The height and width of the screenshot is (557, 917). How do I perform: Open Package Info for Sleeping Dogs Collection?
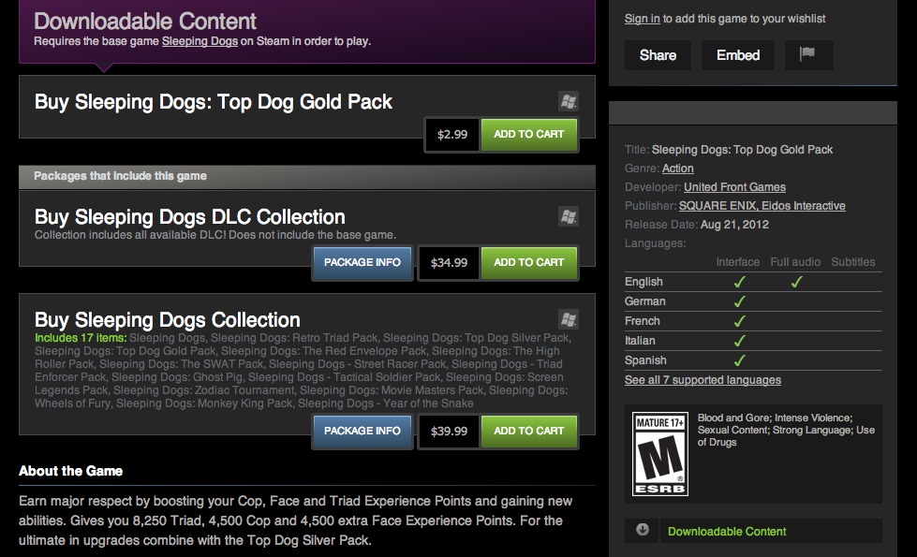coord(362,431)
